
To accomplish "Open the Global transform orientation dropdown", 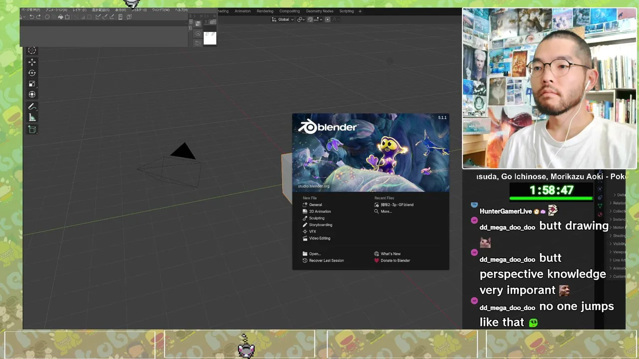I will tap(283, 19).
